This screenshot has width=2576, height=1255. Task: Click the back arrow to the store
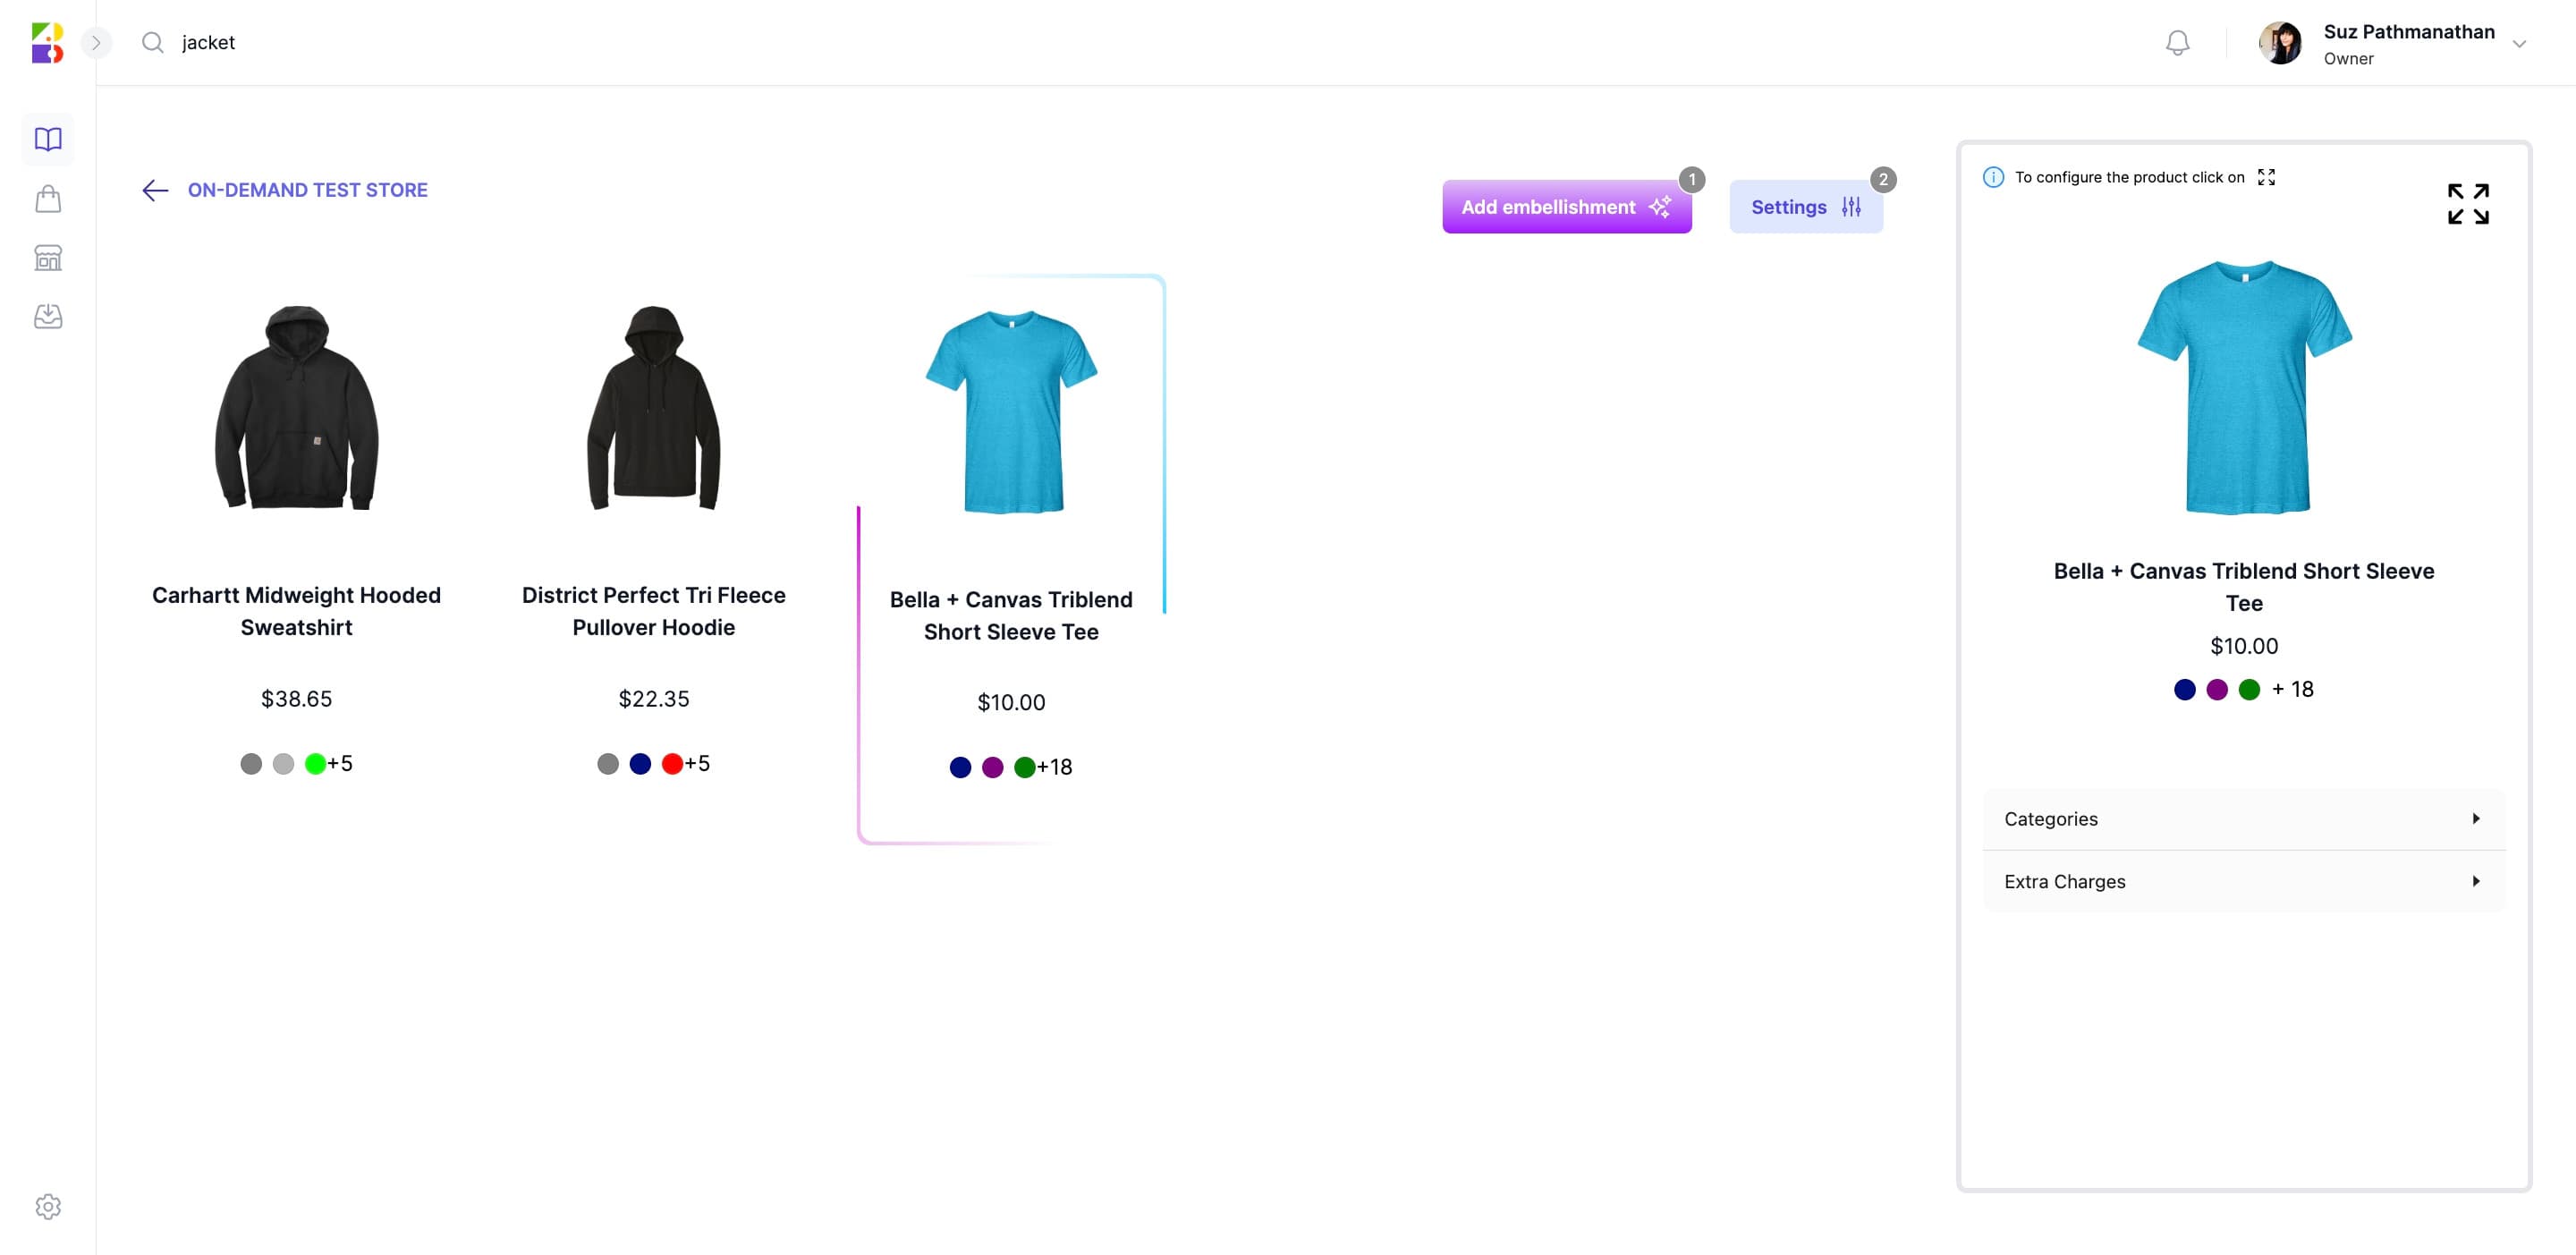pos(155,190)
